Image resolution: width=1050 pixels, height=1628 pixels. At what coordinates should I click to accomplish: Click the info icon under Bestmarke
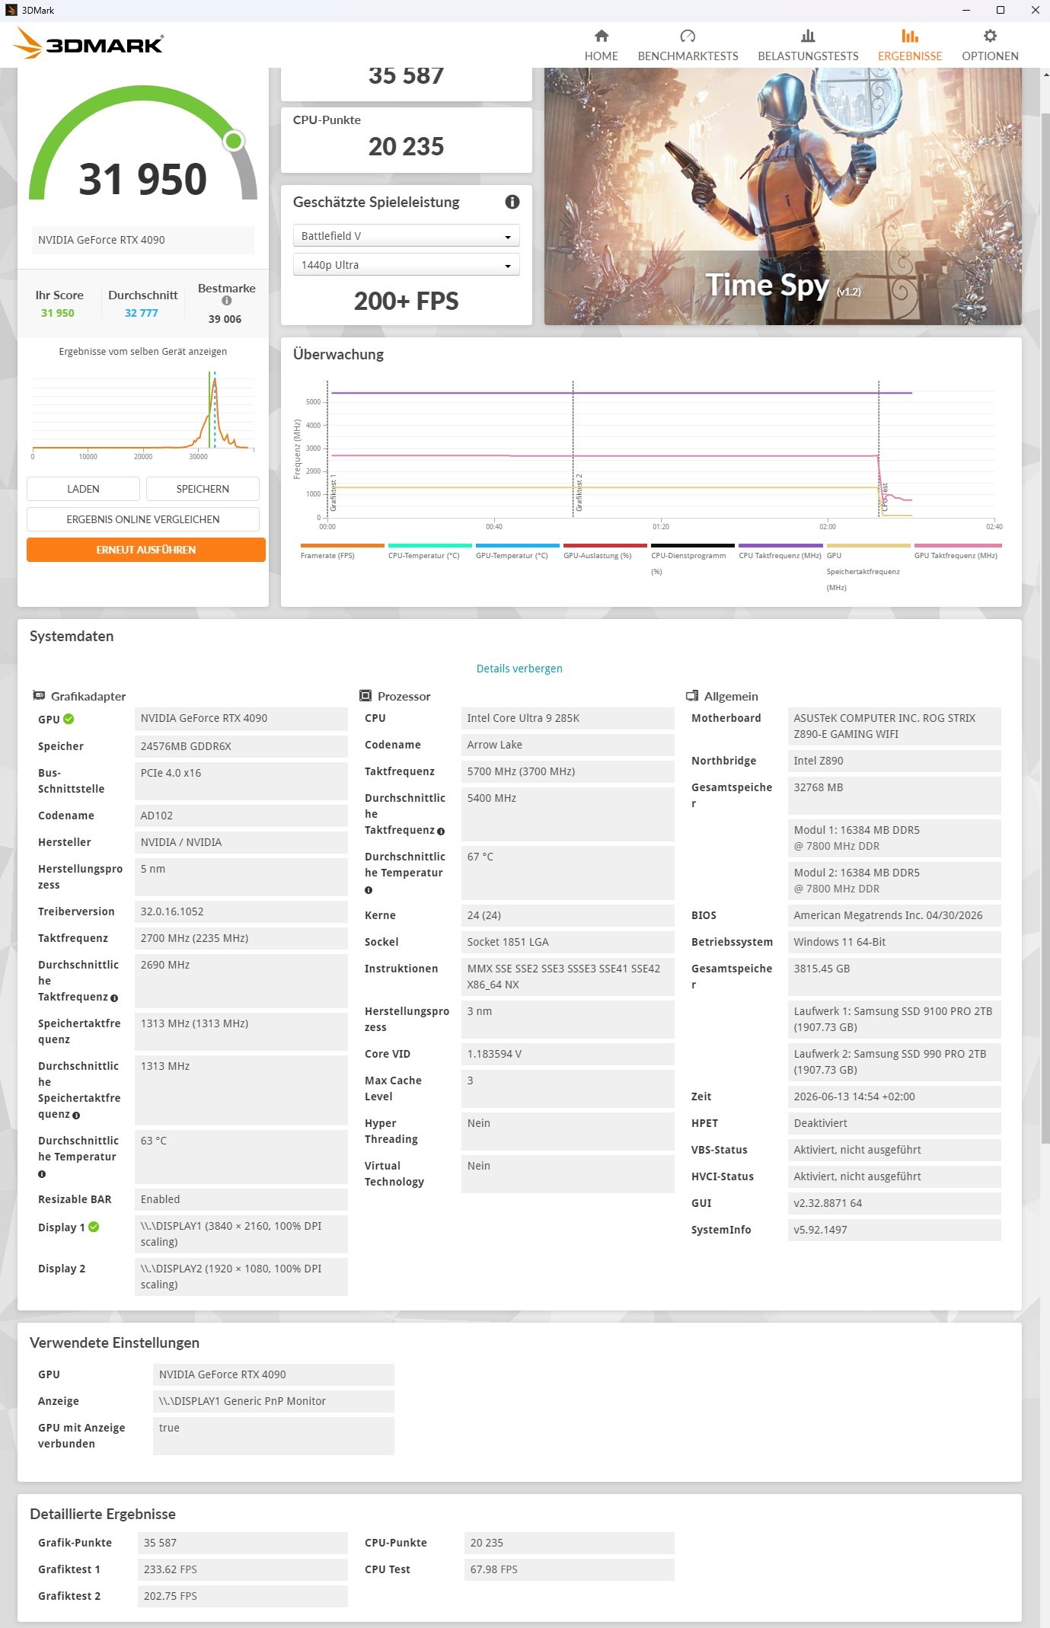[x=226, y=301]
